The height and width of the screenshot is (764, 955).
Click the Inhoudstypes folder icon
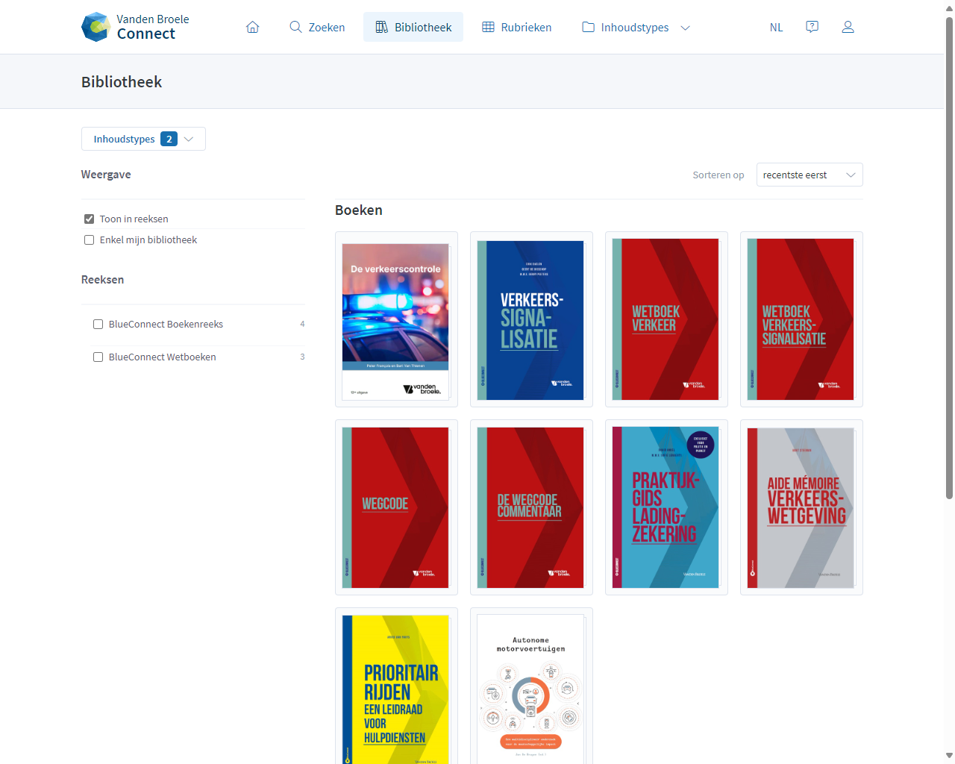point(588,27)
